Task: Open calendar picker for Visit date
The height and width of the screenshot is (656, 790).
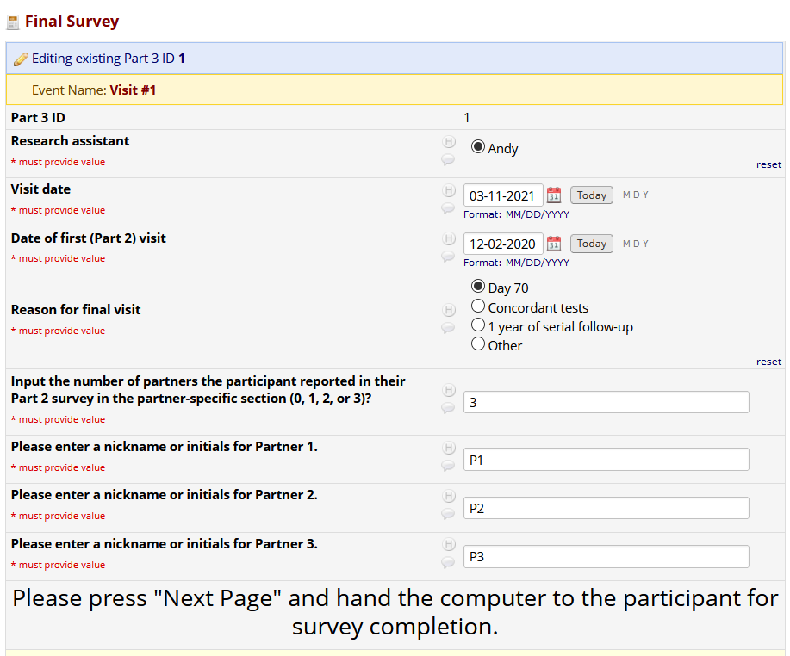Action: click(554, 195)
